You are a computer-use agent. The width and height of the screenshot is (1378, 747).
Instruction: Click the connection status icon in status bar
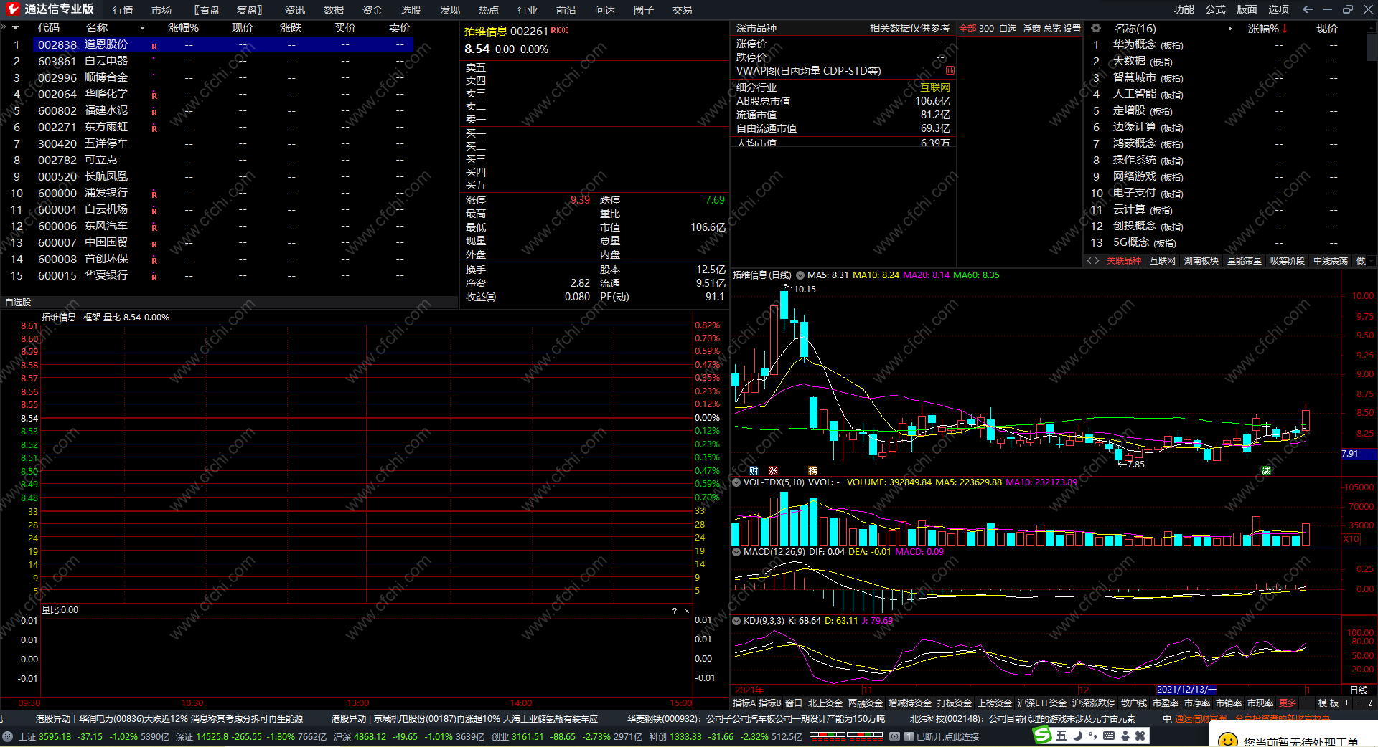pyautogui.click(x=894, y=736)
